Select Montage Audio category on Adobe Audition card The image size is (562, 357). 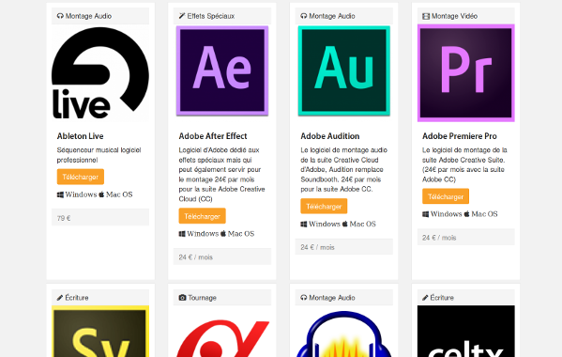(x=332, y=16)
